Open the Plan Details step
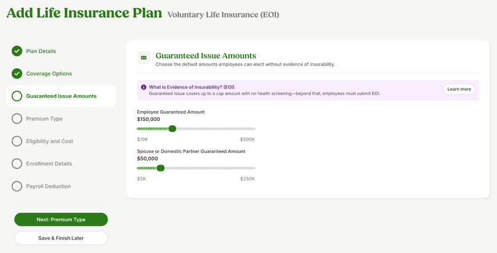Image resolution: width=497 pixels, height=253 pixels. pos(41,51)
